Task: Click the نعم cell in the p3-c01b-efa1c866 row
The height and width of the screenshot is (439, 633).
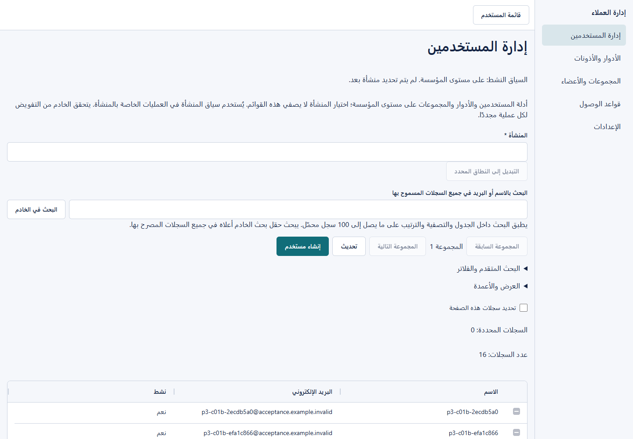Action: (x=162, y=433)
